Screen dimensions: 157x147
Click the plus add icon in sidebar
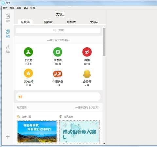point(8,137)
